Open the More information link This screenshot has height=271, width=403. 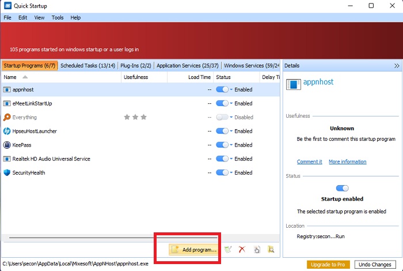(x=348, y=161)
